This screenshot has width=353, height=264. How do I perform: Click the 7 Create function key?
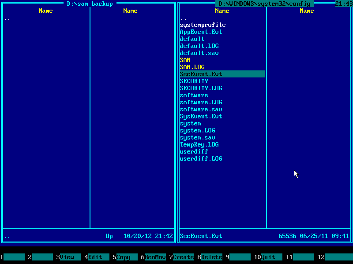point(182,257)
